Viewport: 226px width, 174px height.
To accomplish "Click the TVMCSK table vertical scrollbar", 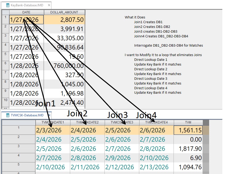I will [206, 147].
